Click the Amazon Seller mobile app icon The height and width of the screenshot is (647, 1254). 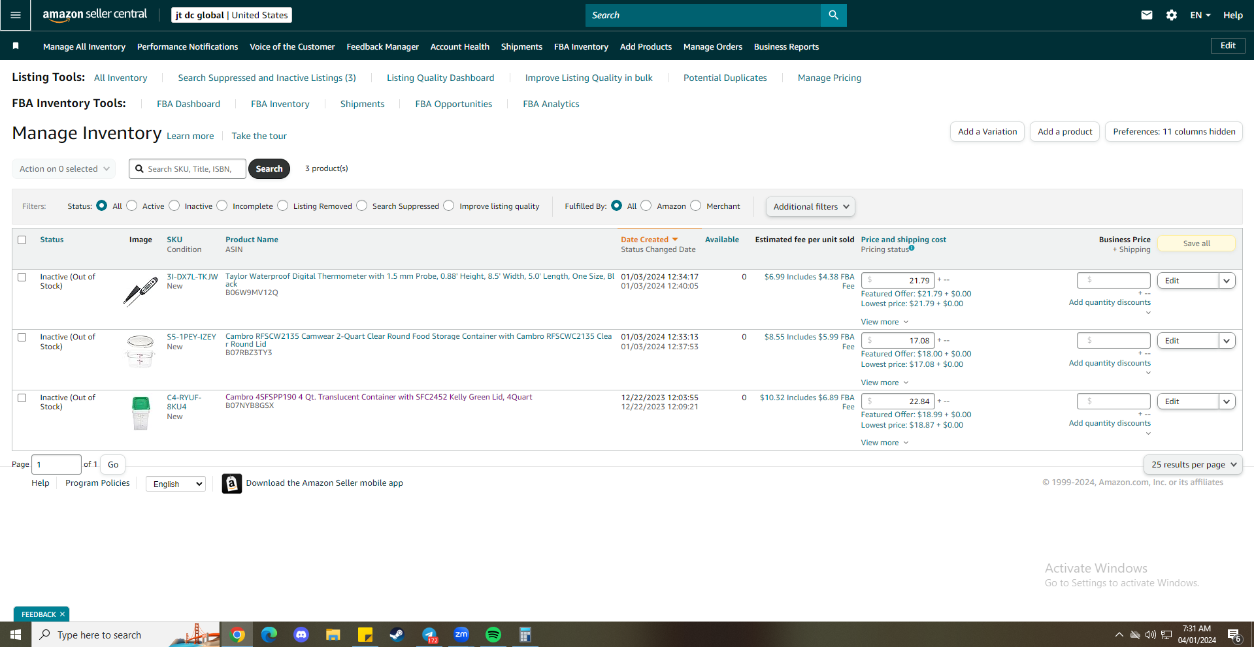tap(232, 483)
